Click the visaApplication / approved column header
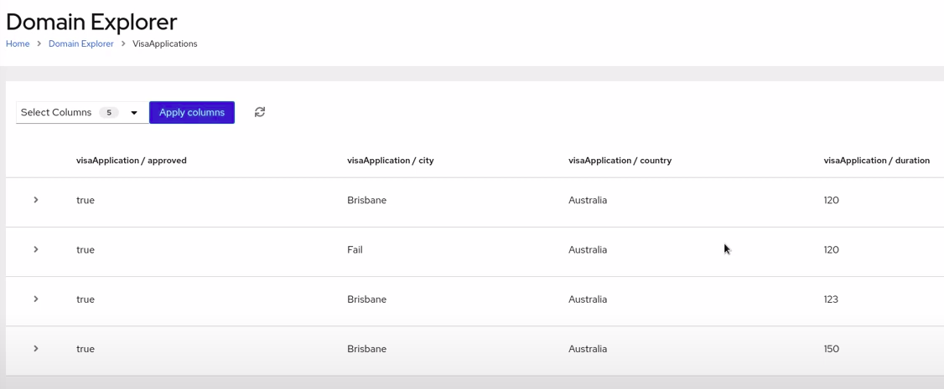The height and width of the screenshot is (389, 944). point(132,161)
